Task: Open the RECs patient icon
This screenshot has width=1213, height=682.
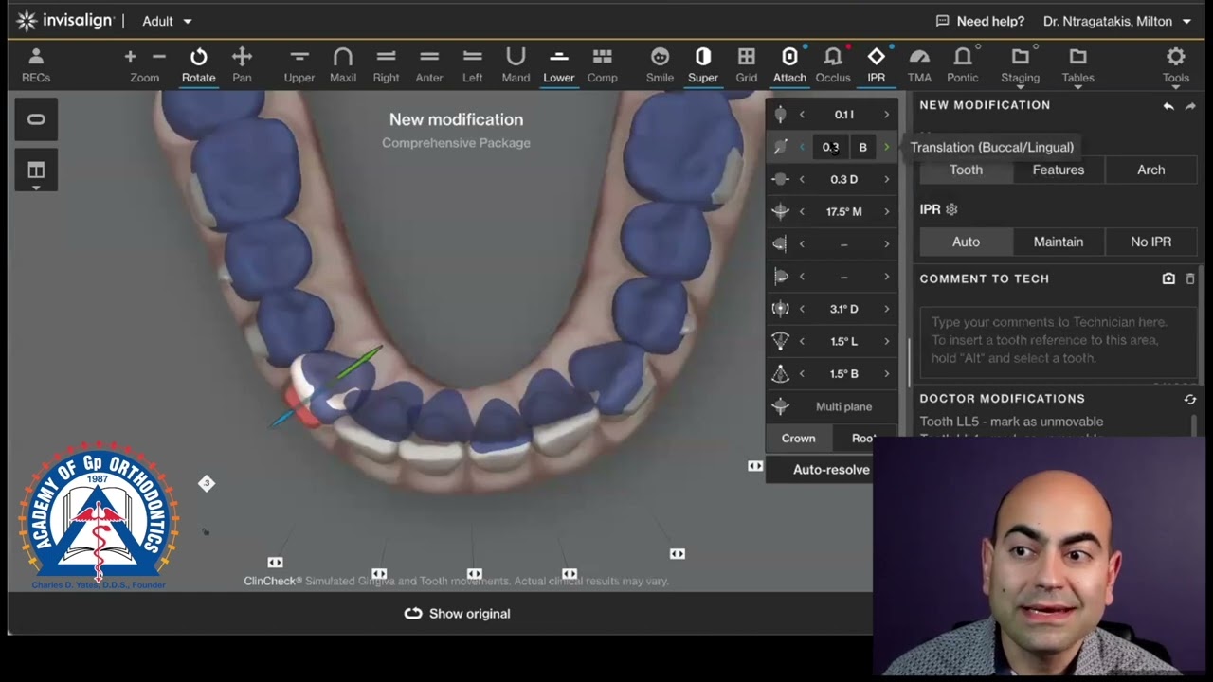Action: click(36, 65)
